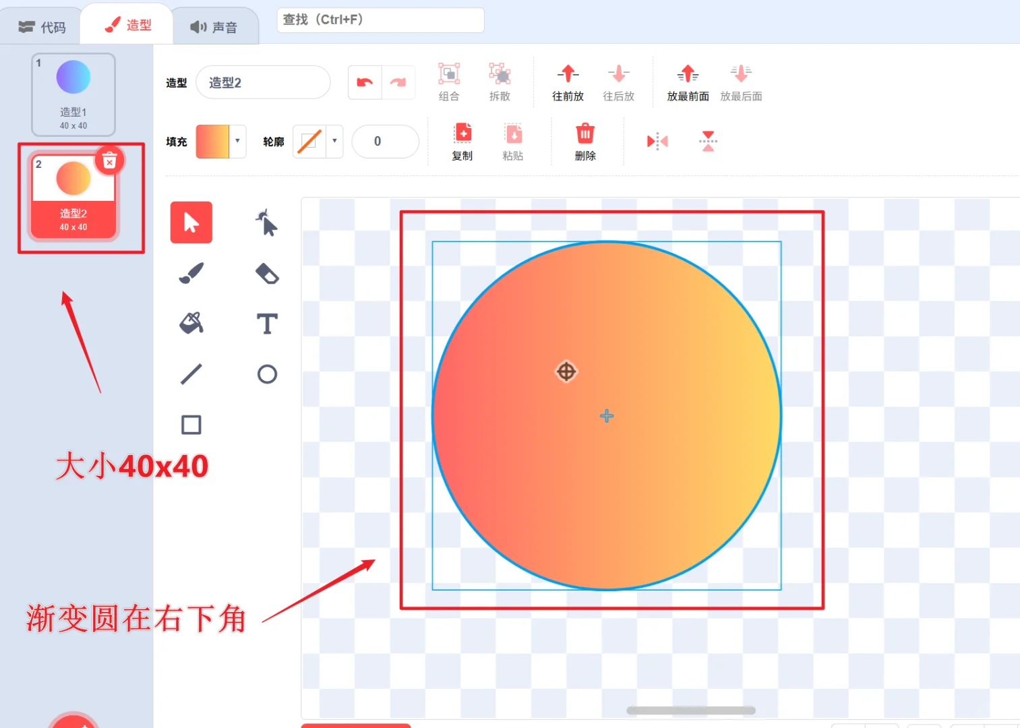Select the Circle tool
The width and height of the screenshot is (1020, 728).
pyautogui.click(x=266, y=374)
